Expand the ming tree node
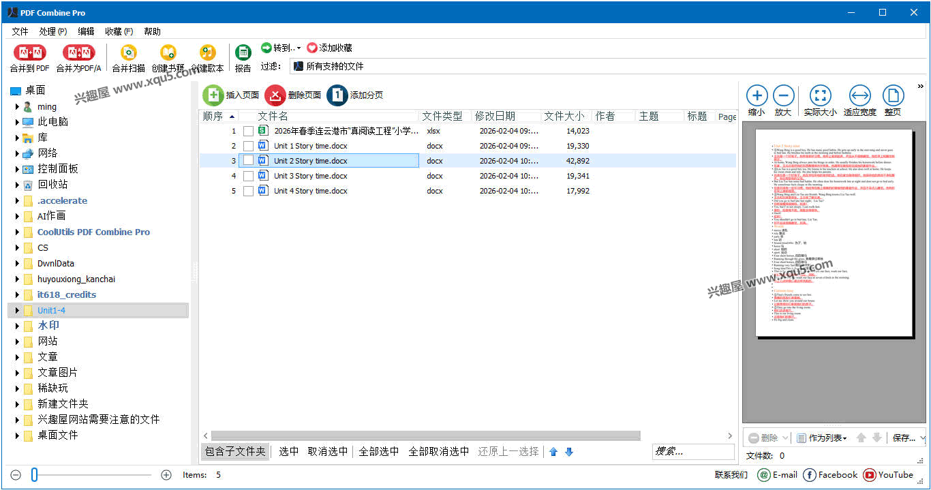The width and height of the screenshot is (931, 490). [17, 106]
